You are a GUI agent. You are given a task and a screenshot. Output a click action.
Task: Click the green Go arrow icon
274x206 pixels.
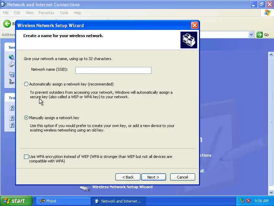pos(260,35)
